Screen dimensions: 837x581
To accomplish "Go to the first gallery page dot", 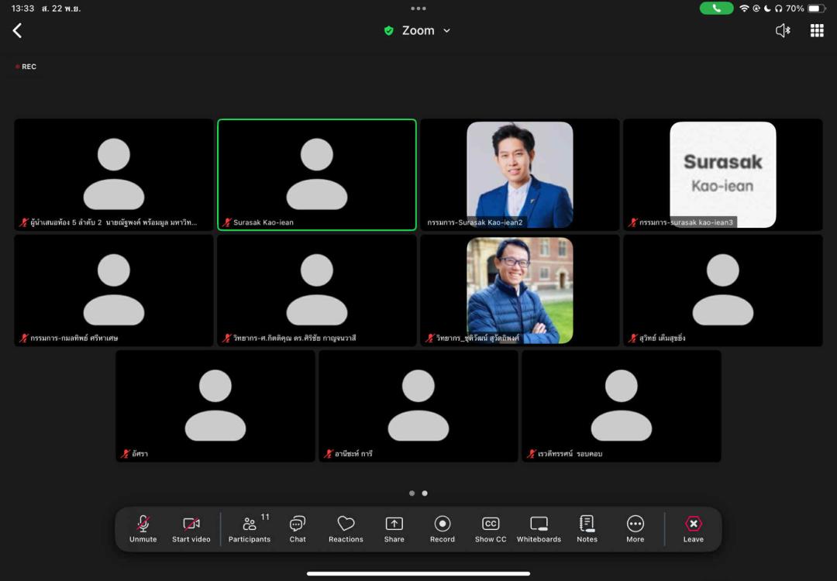I will click(x=412, y=493).
